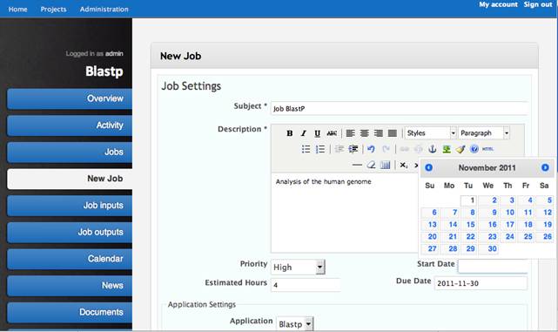Insert an anchor using the anchor icon
Viewport: 558px width, 332px height.
tap(433, 149)
